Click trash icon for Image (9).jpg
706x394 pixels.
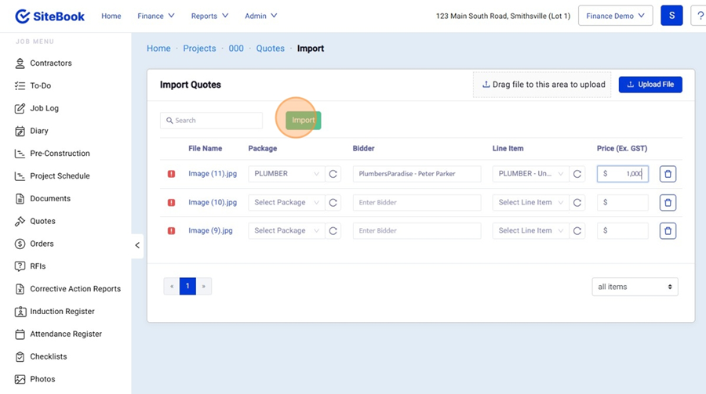(x=668, y=231)
